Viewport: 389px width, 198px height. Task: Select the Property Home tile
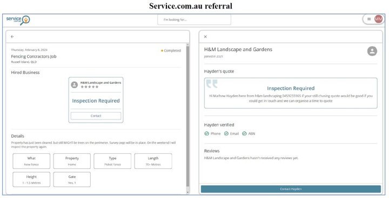pyautogui.click(x=72, y=161)
